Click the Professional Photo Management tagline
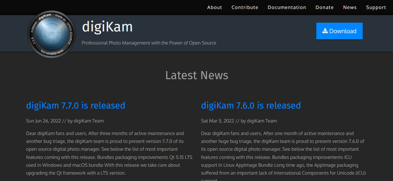Image resolution: width=393 pixels, height=181 pixels. point(149,43)
